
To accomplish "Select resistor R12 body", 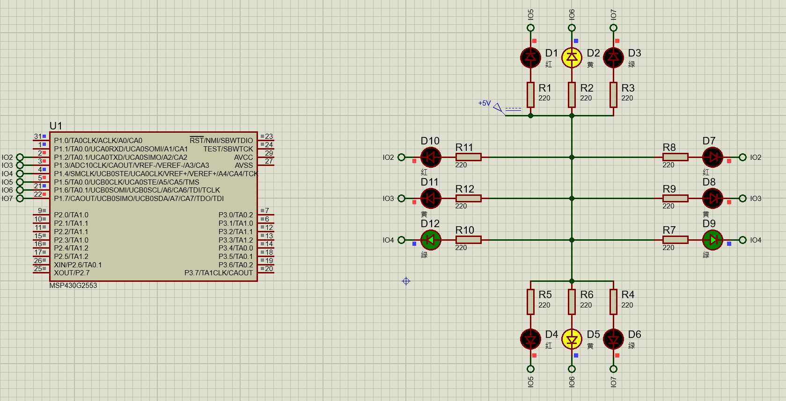I will (468, 198).
